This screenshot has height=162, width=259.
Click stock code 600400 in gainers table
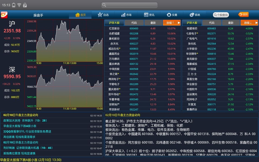(x=134, y=28)
